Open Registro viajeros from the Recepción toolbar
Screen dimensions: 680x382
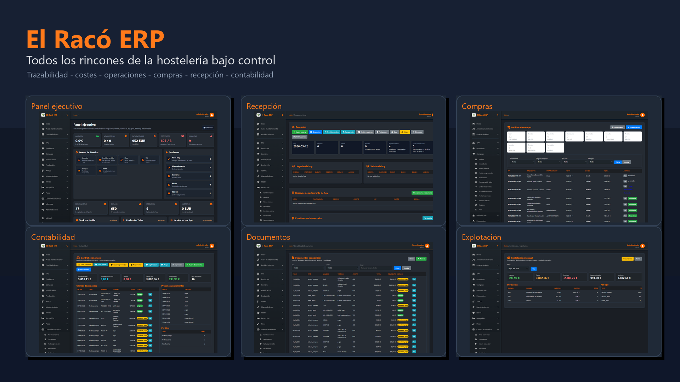pos(365,132)
